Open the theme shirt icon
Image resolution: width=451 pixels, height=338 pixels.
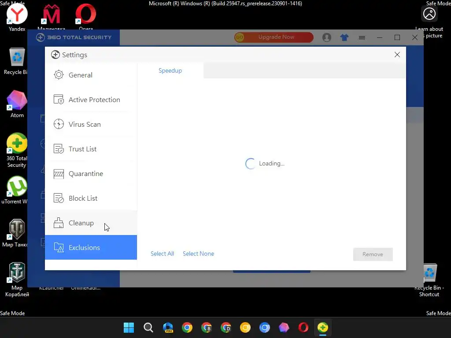click(x=344, y=37)
